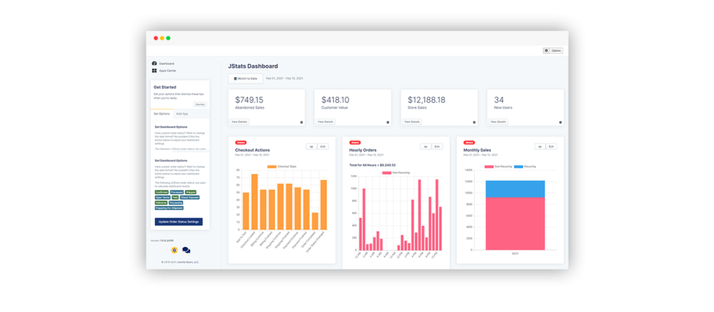Select the Set Options tab
Image resolution: width=714 pixels, height=312 pixels.
[161, 114]
